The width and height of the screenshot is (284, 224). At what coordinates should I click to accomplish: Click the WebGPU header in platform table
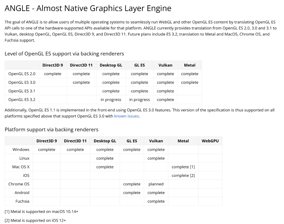[210, 141]
